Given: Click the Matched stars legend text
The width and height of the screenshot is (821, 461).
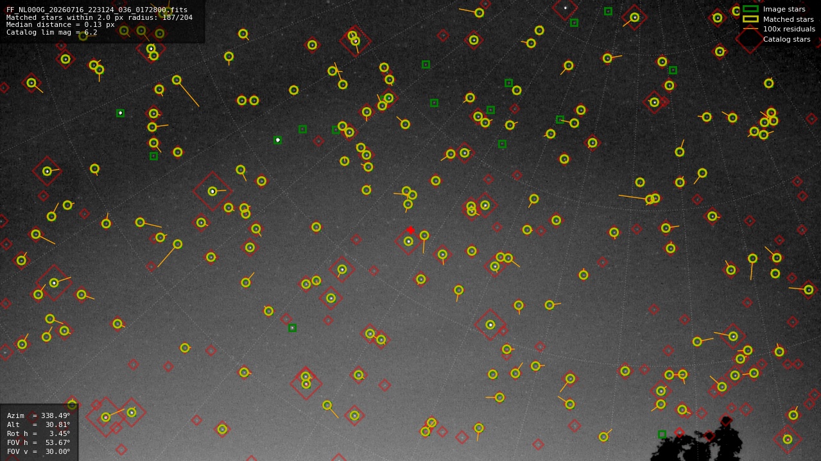Looking at the screenshot, I should pos(788,19).
